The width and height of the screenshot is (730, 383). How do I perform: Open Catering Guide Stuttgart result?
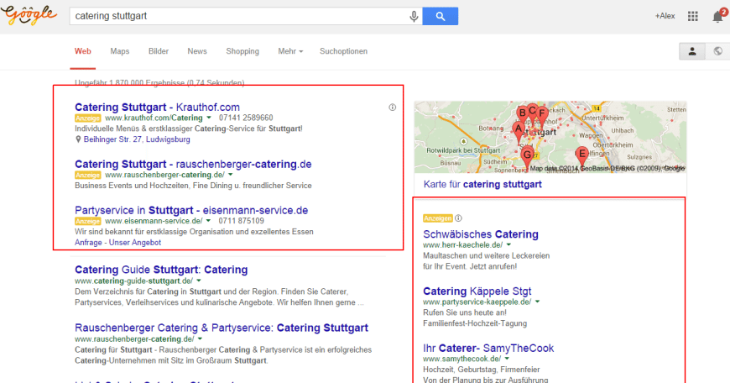coord(160,270)
